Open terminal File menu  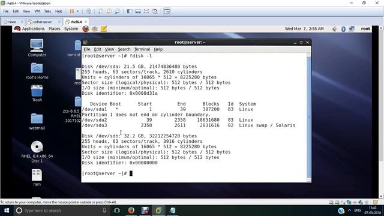point(86,49)
